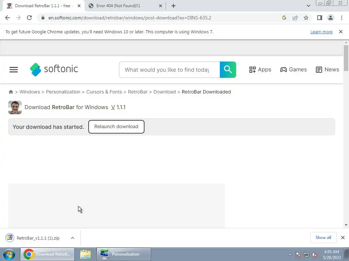
Task: Click Cursors & Fonts breadcrumb link
Action: click(x=104, y=92)
